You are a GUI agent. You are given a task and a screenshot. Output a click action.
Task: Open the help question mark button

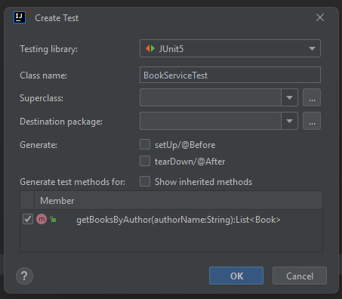click(x=24, y=276)
